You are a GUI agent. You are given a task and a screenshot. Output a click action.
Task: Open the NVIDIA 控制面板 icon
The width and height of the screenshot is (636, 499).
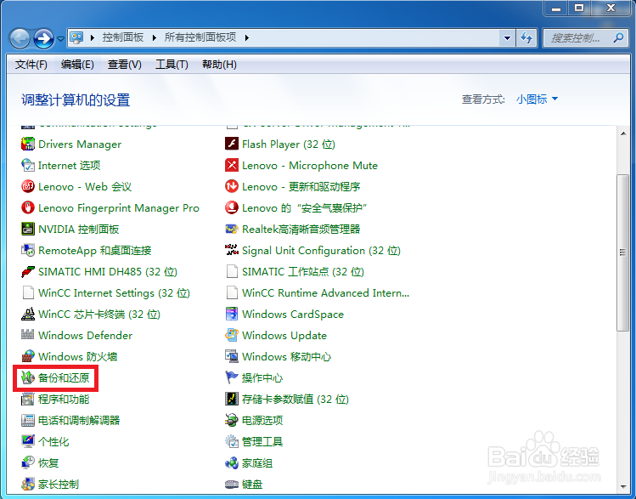28,229
